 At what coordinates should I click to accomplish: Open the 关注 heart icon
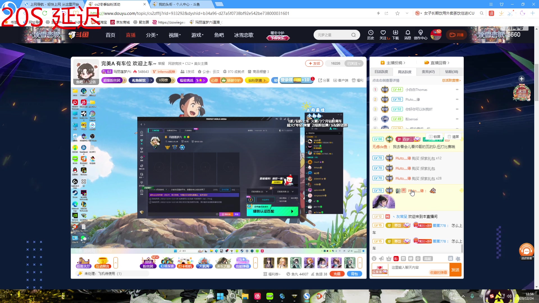(x=383, y=35)
